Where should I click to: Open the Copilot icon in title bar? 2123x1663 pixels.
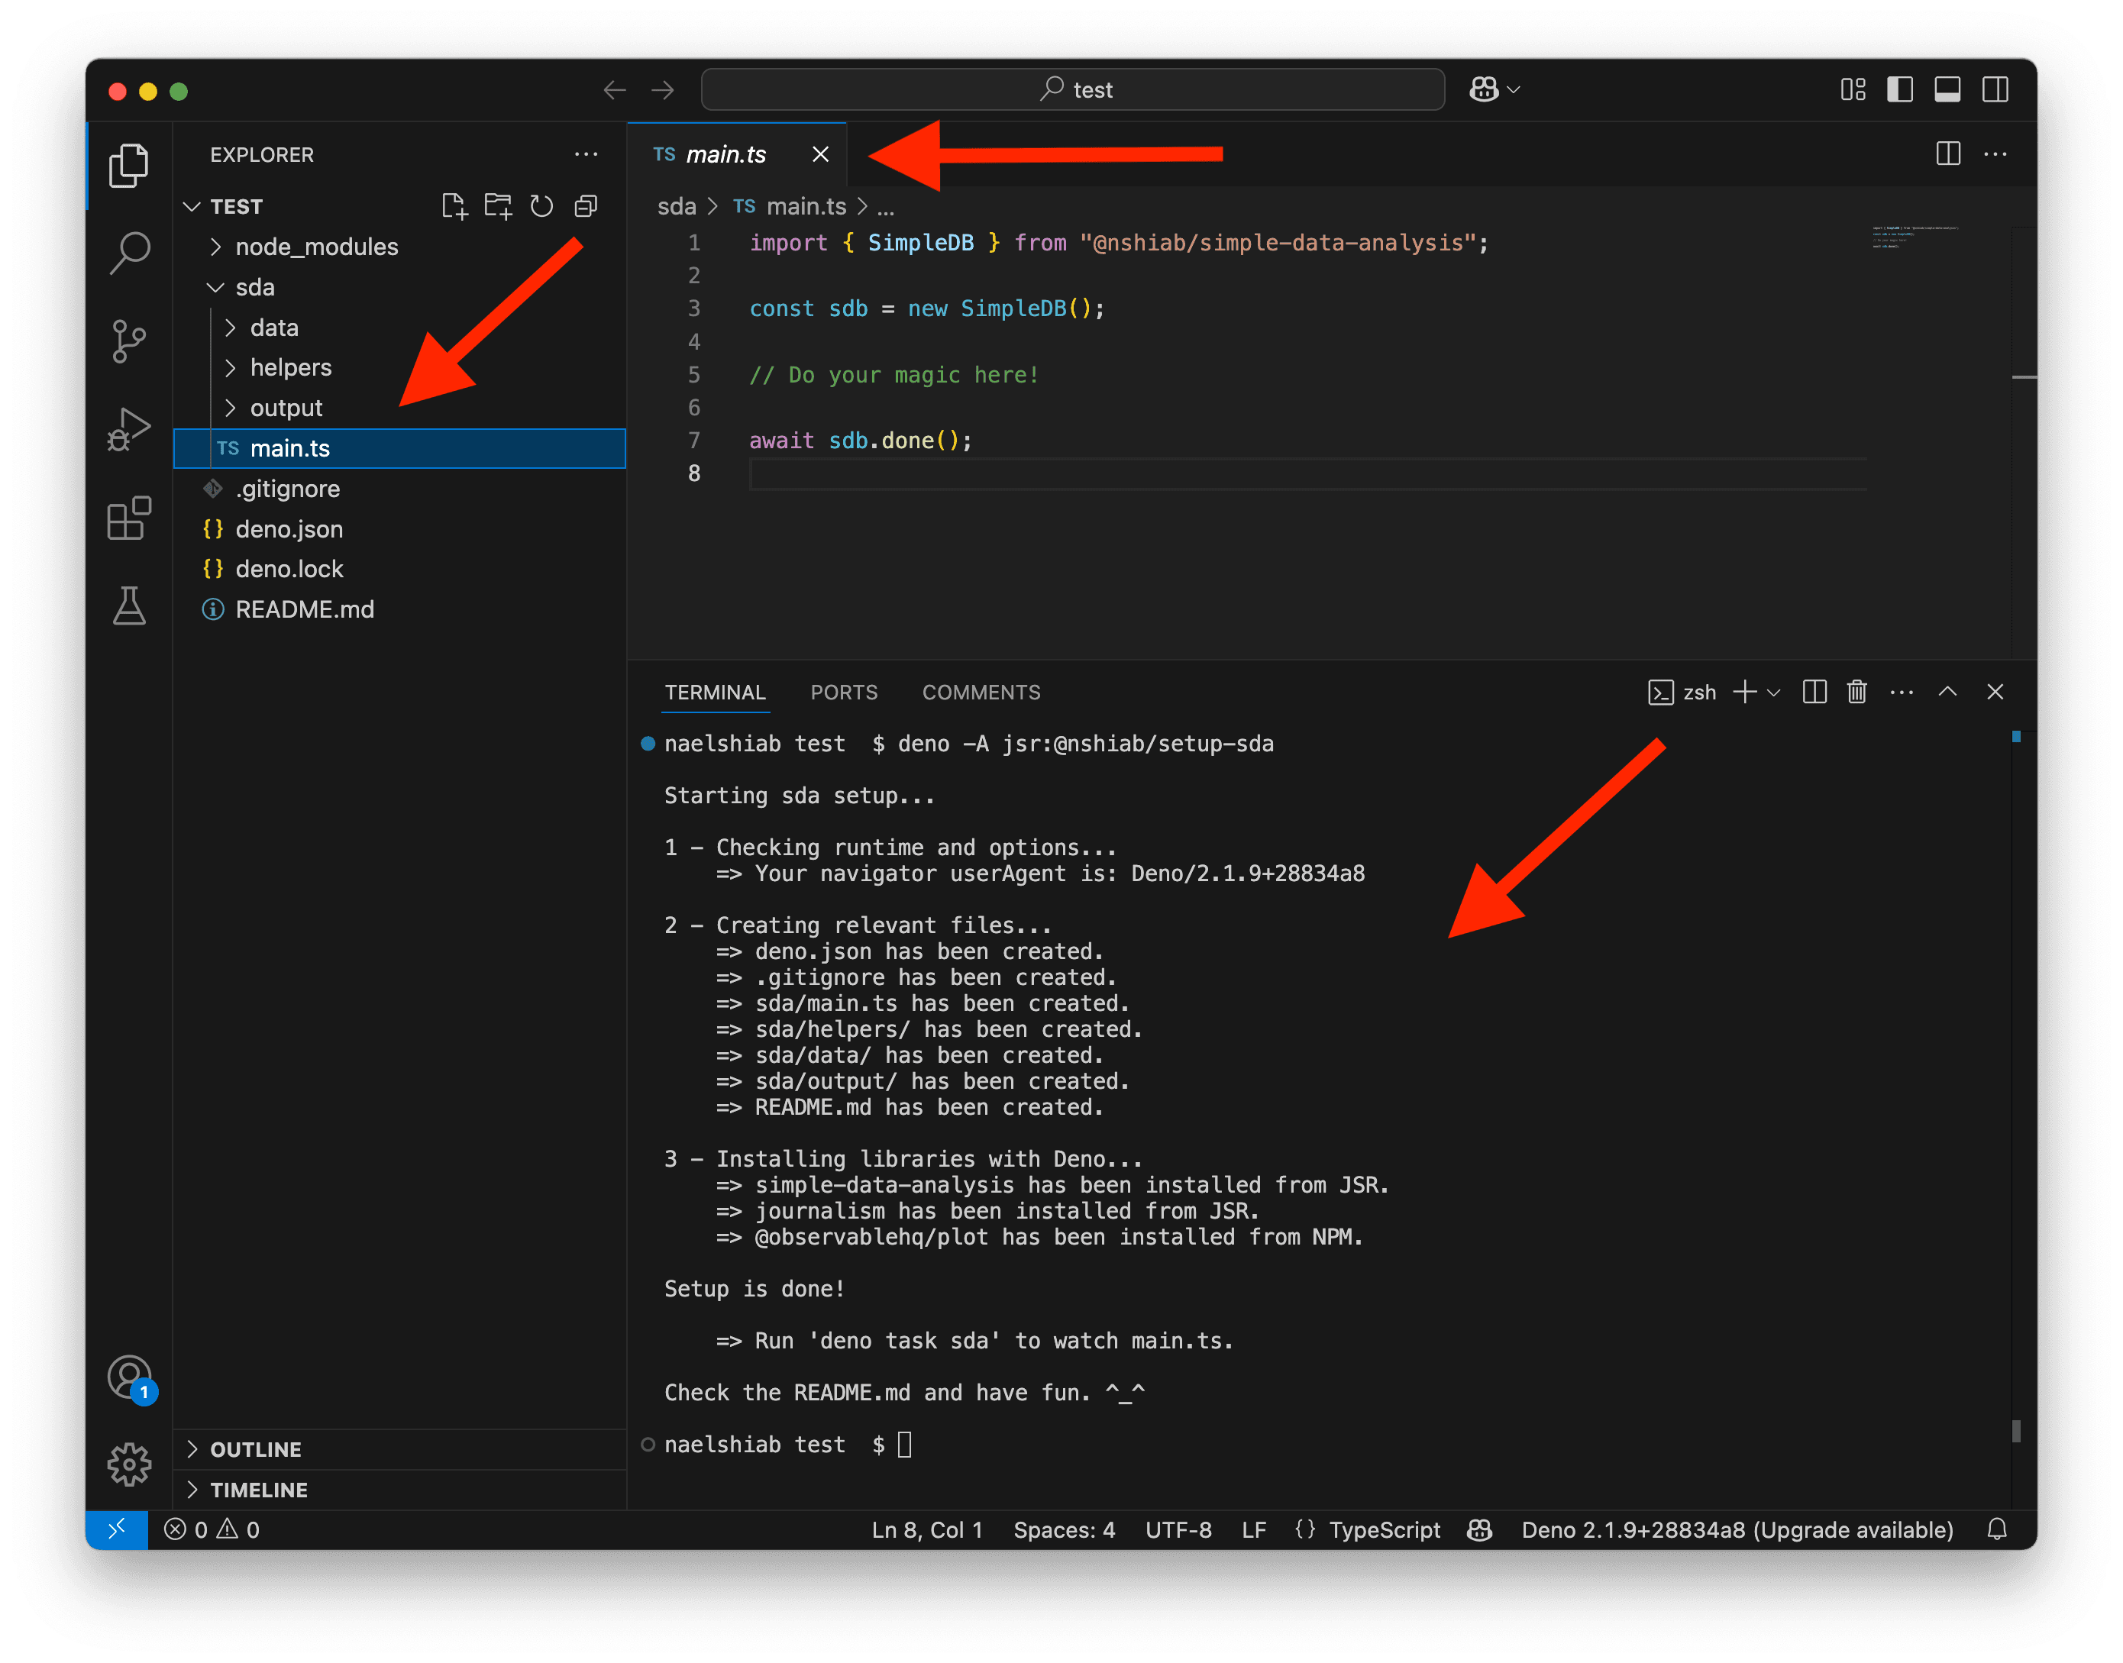(x=1483, y=89)
